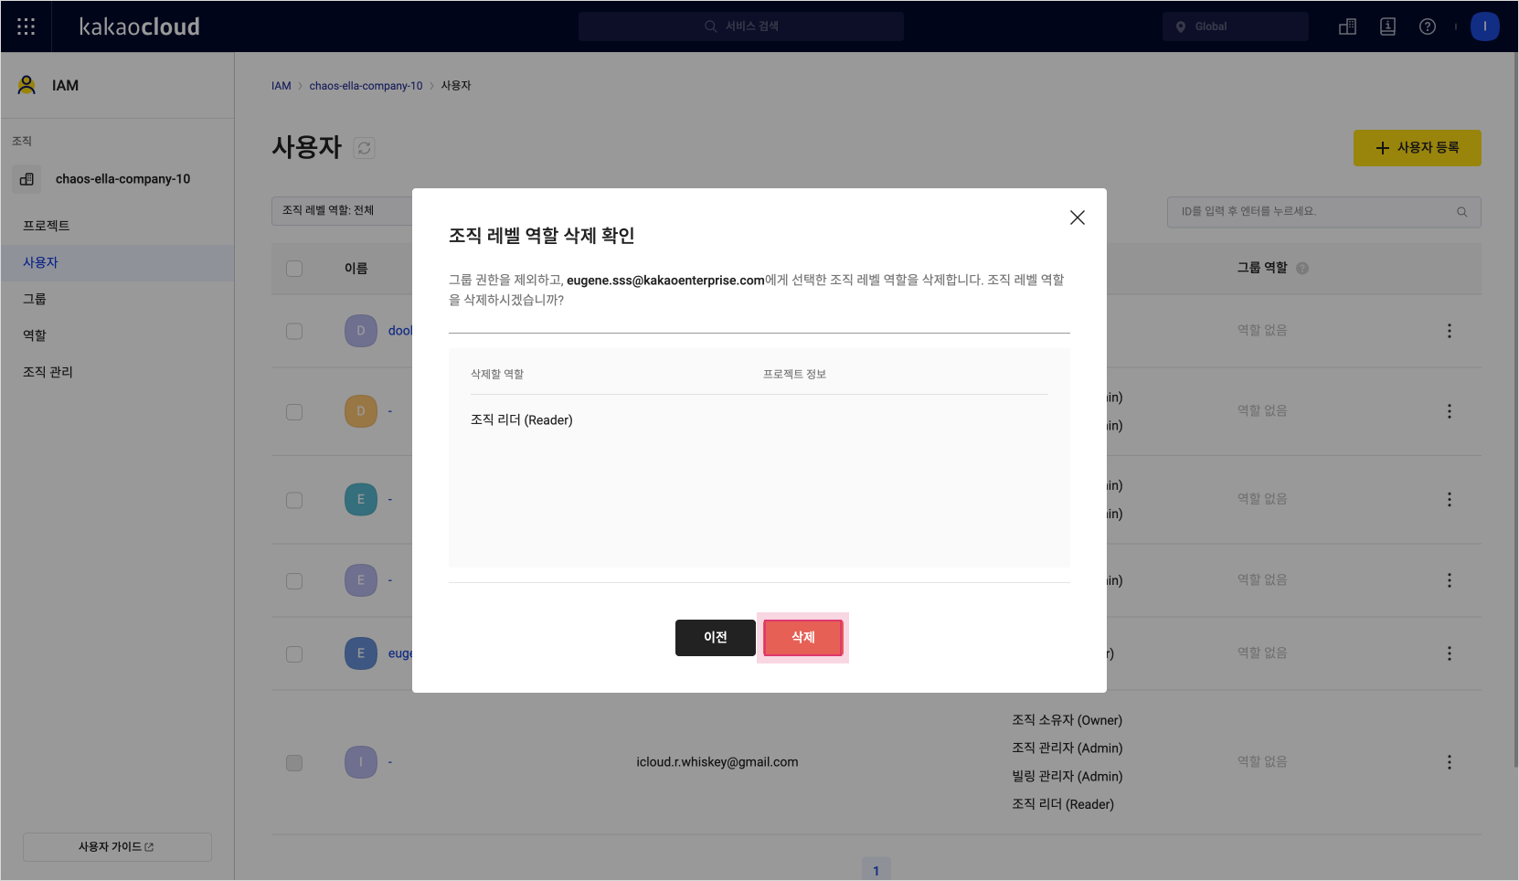
Task: Click the icloud.r.whiskey@gmail.com email cell
Action: [x=717, y=762]
